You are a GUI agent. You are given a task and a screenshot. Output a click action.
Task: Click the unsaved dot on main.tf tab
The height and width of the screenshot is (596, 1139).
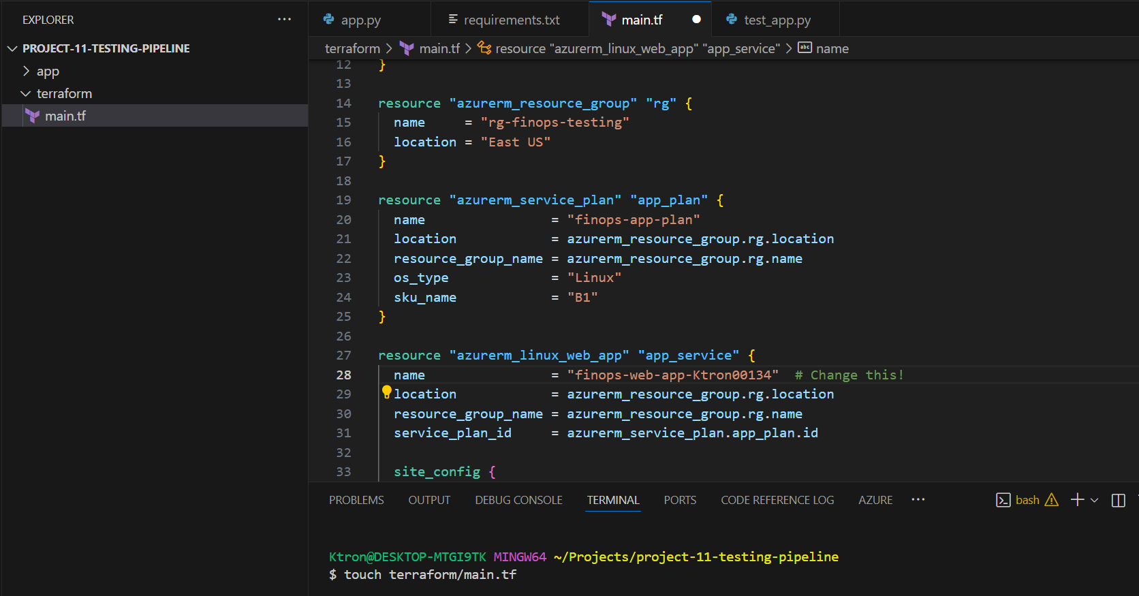tap(696, 20)
